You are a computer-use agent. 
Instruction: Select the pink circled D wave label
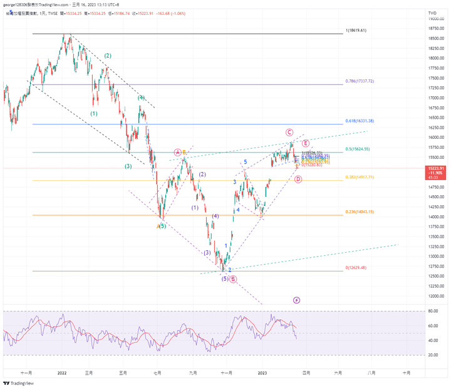(298, 179)
